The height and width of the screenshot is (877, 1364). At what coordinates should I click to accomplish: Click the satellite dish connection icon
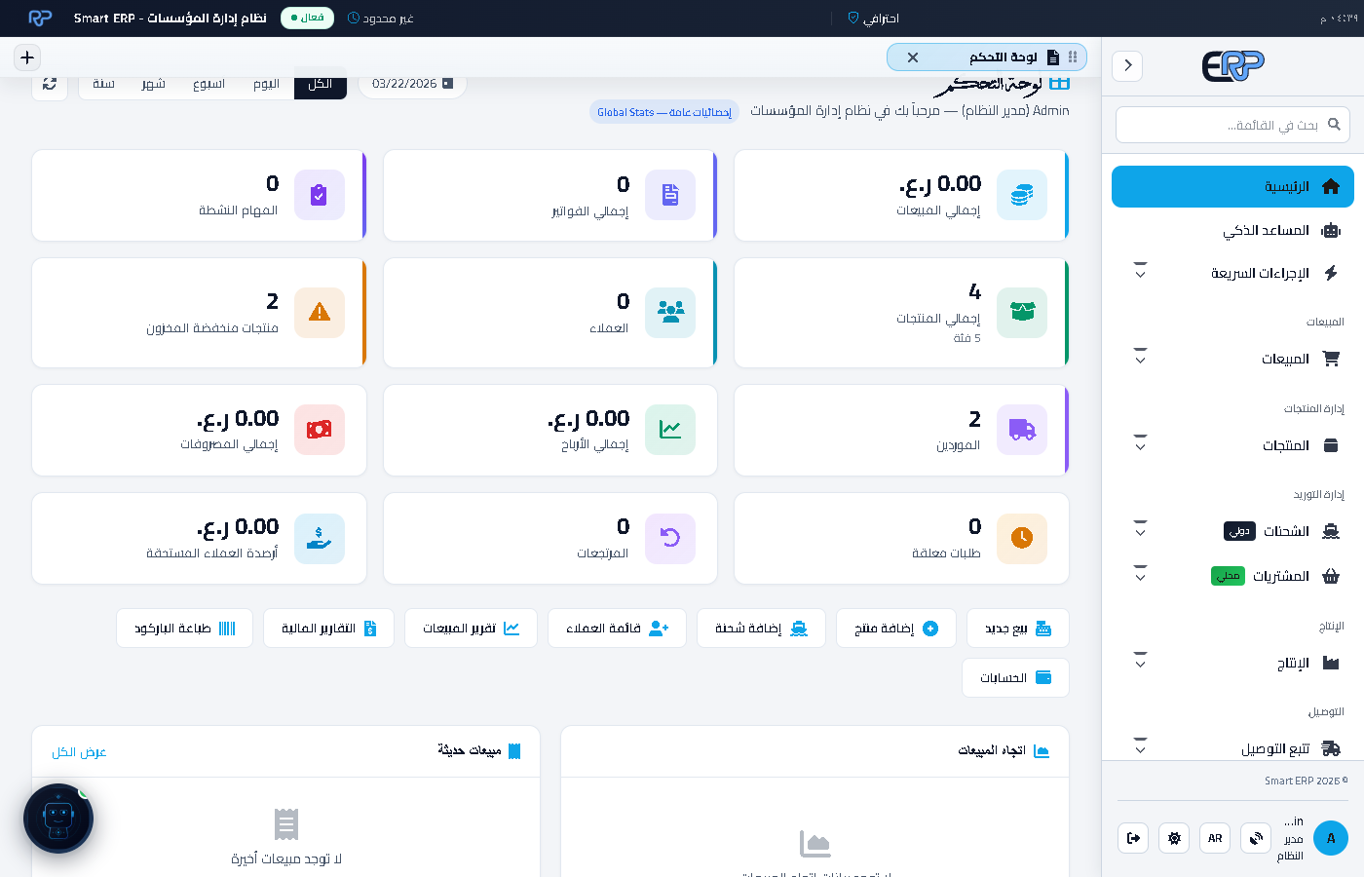pyautogui.click(x=1256, y=838)
